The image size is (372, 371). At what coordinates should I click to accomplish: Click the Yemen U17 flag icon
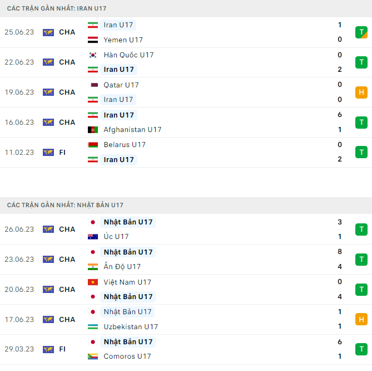93,40
